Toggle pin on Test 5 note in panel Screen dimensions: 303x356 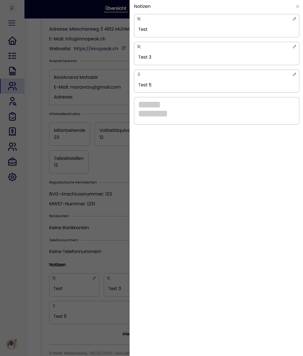pos(139,74)
